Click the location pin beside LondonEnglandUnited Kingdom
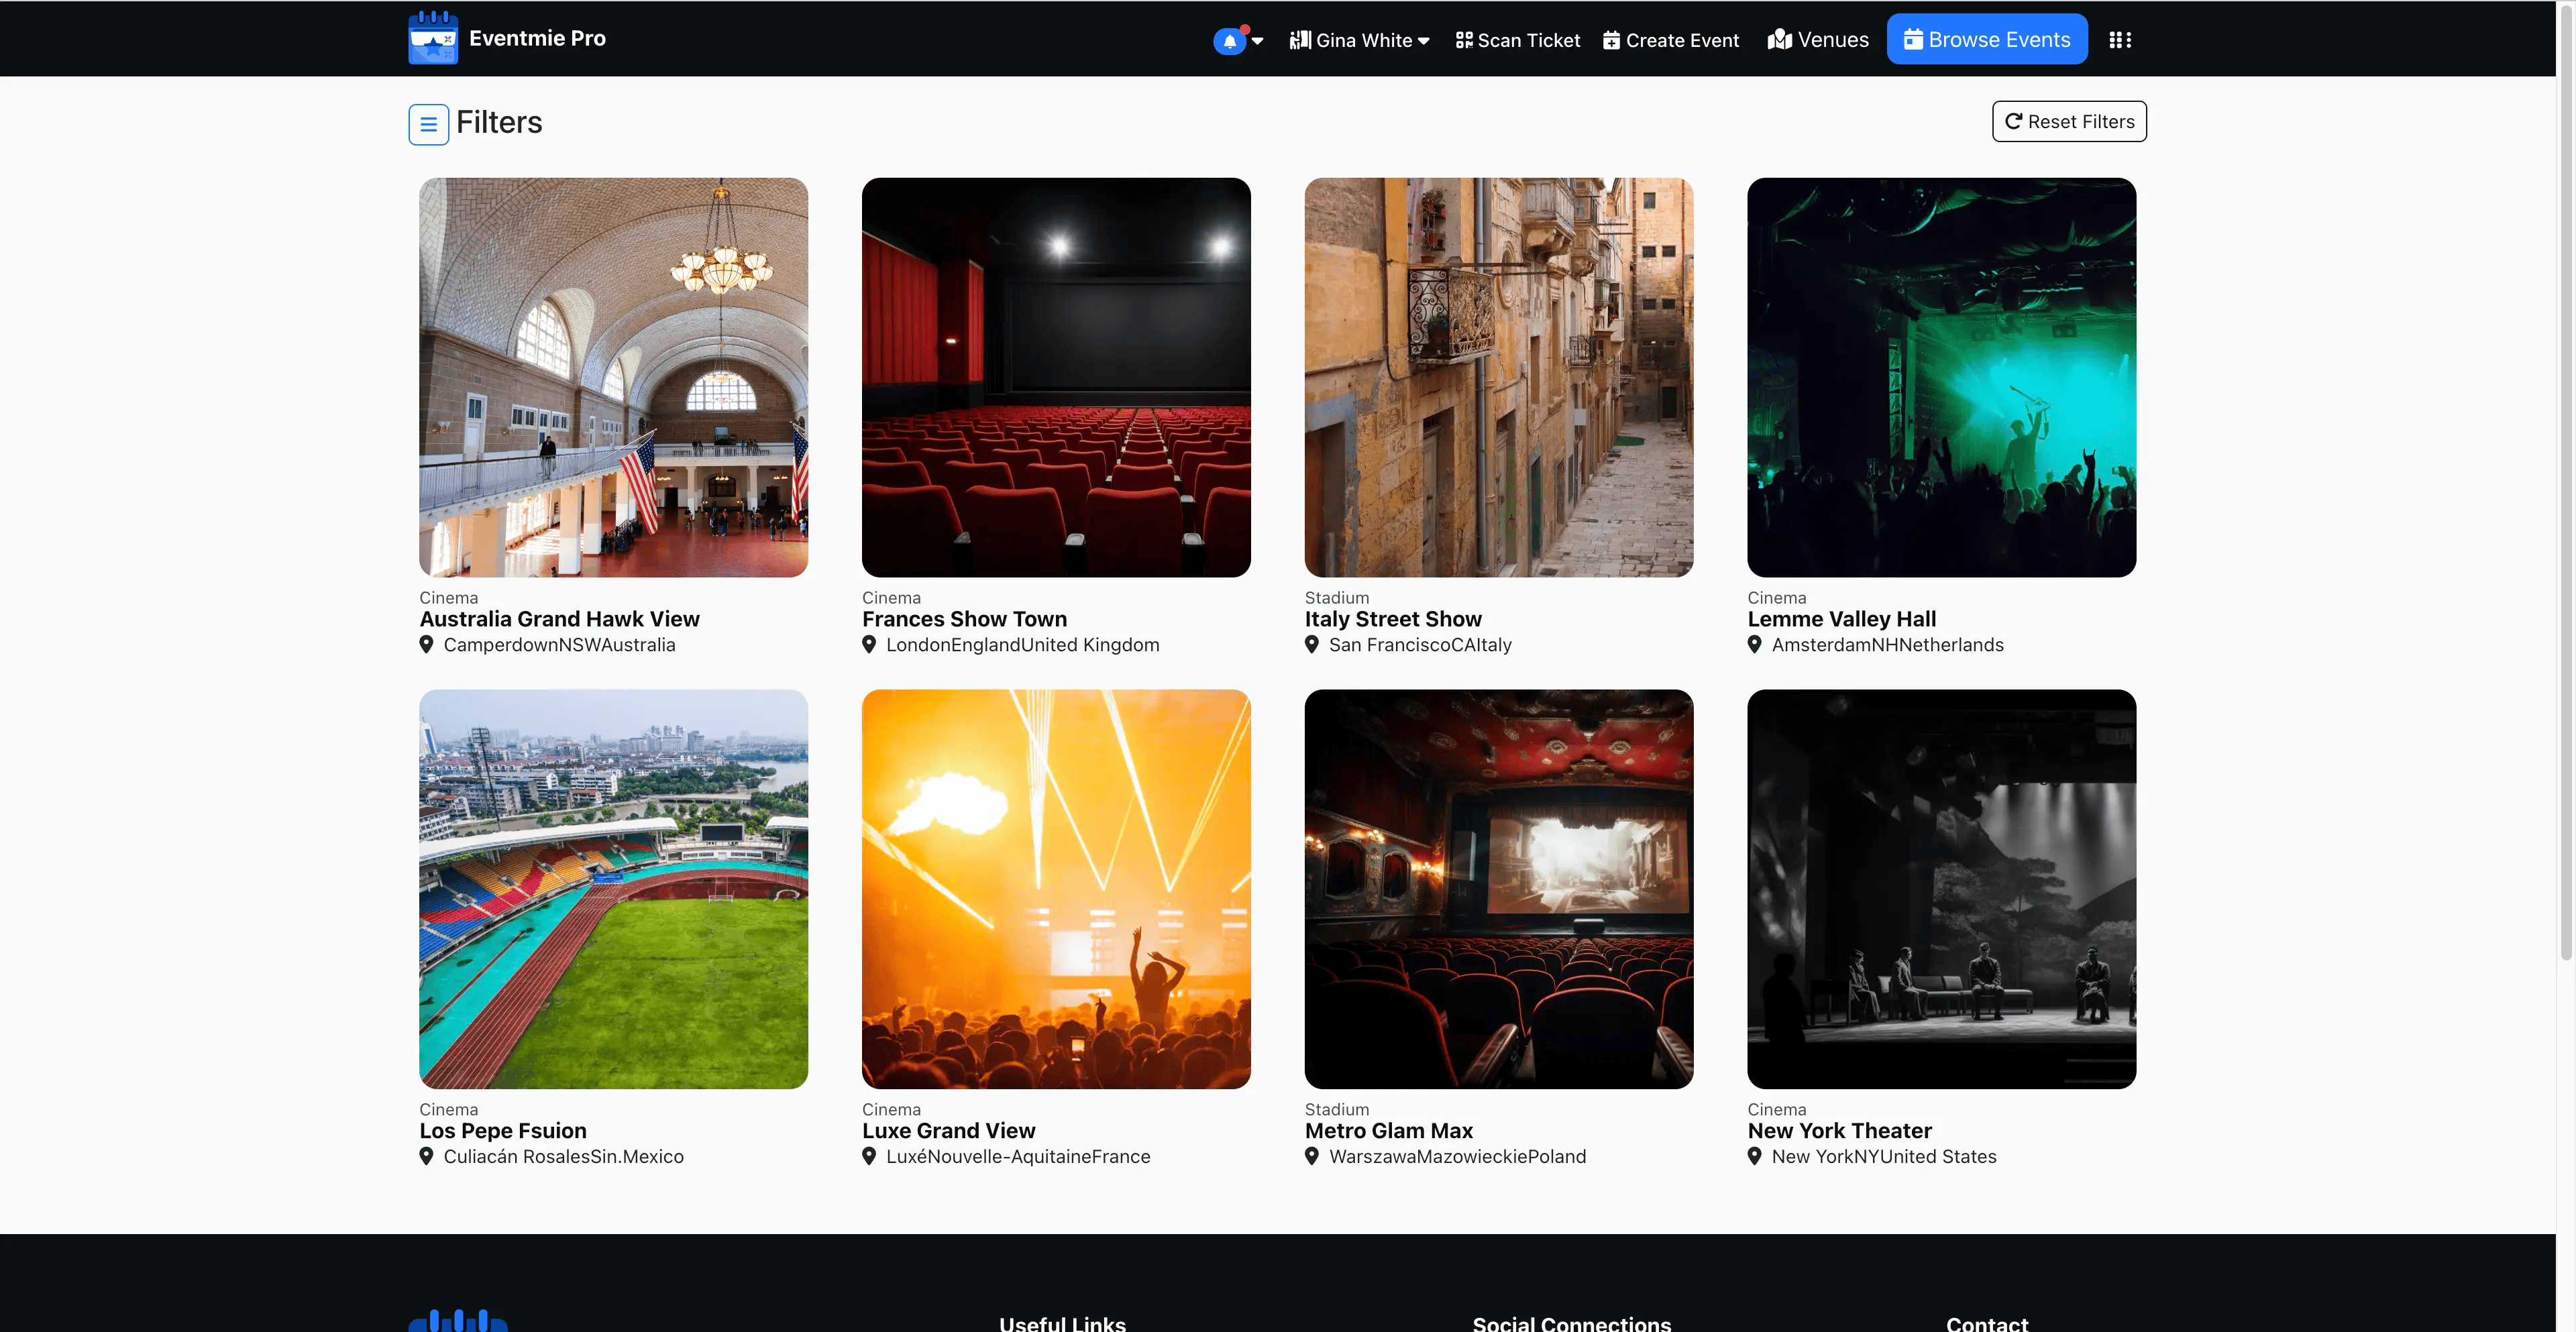Image resolution: width=2576 pixels, height=1332 pixels. point(869,645)
